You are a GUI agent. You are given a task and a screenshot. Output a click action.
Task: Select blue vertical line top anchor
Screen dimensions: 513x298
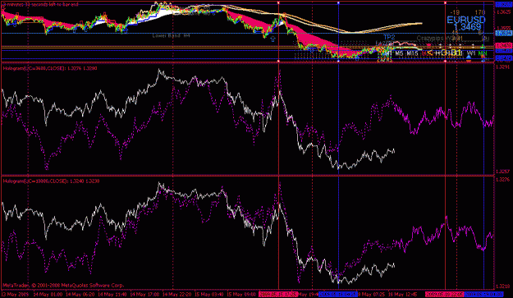tap(338, 2)
